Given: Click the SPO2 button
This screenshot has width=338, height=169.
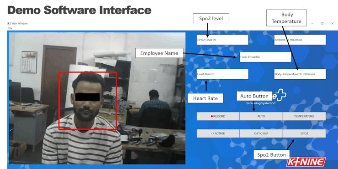Looking at the screenshot, I should (304, 133).
